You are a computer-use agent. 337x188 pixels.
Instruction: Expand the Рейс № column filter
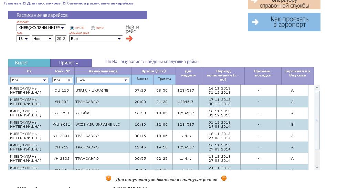[62, 80]
